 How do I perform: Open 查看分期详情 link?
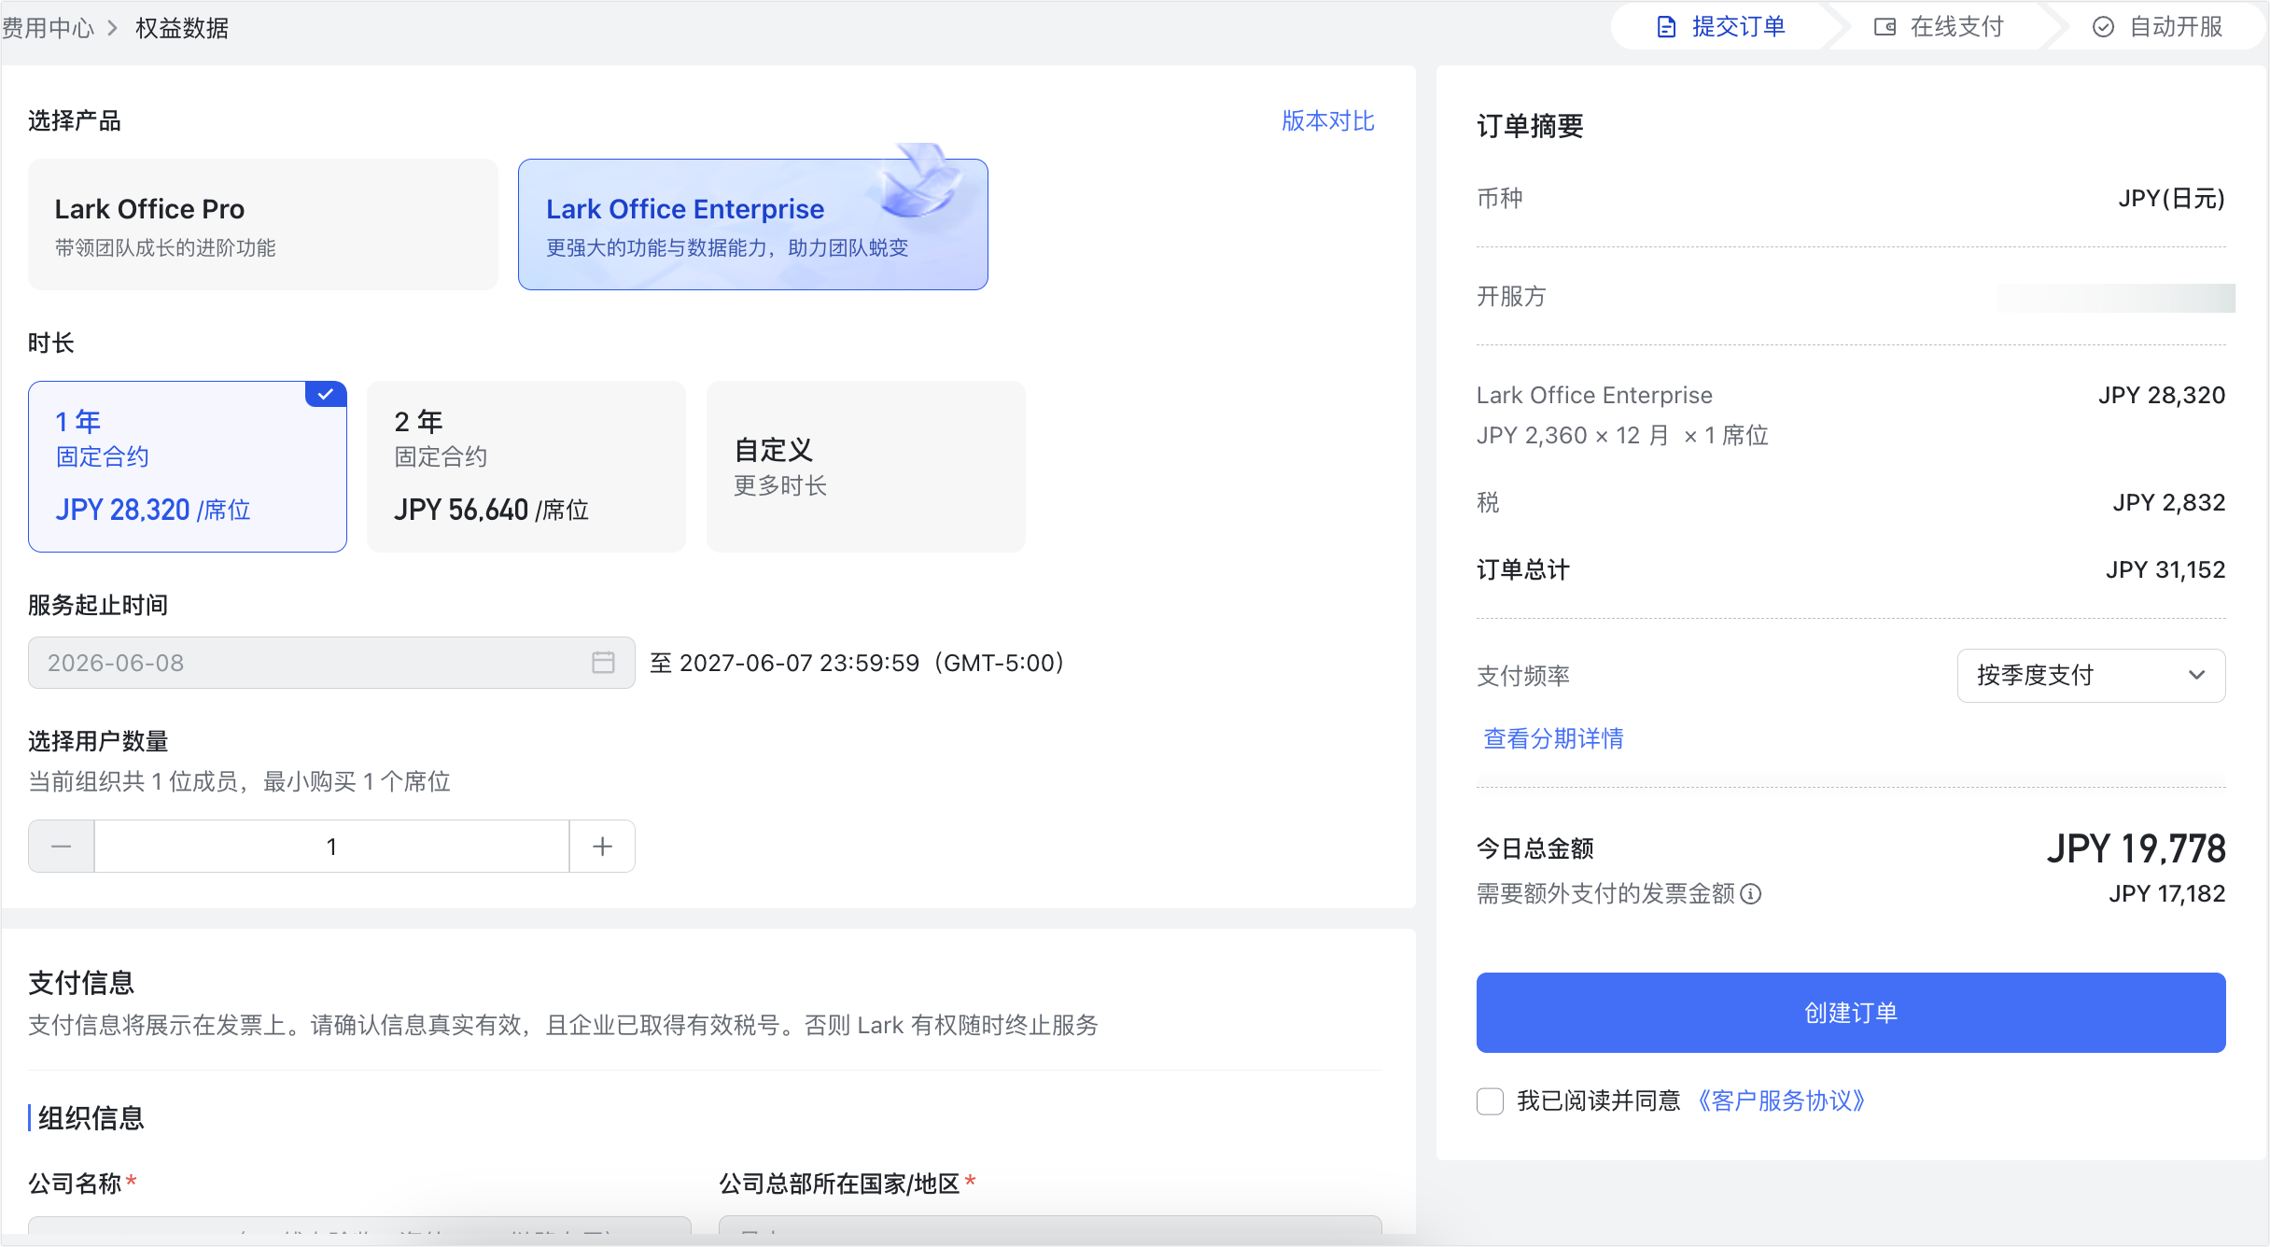coord(1553,739)
